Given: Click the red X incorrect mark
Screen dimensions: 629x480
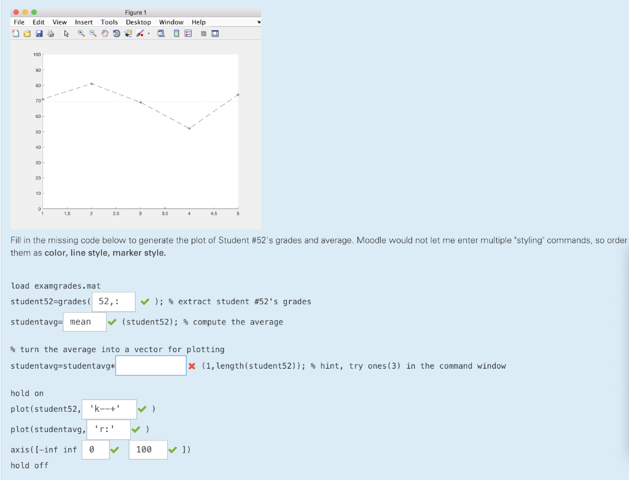Looking at the screenshot, I should pos(192,366).
